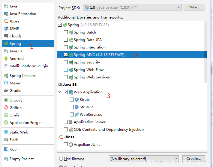Image resolution: width=213 pixels, height=167 pixels.
Task: Enable the Spring Security checkbox
Action: (x=66, y=62)
